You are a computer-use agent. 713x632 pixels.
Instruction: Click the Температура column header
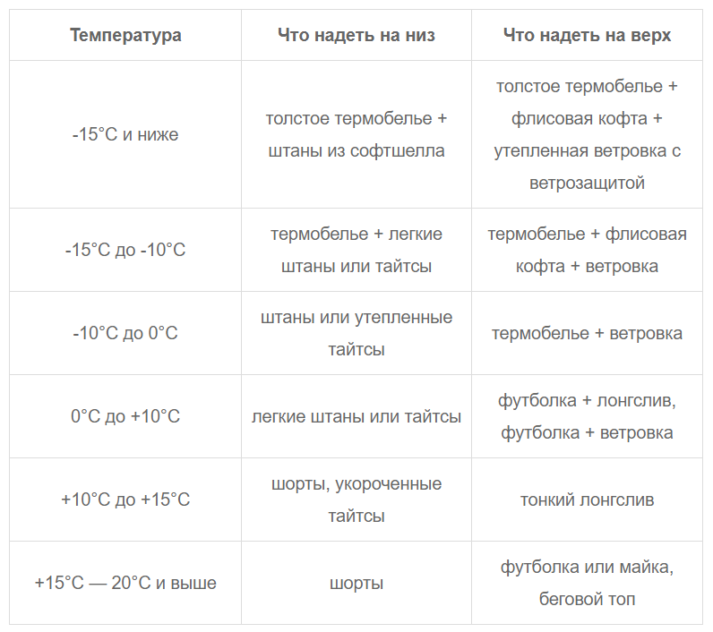[125, 35]
